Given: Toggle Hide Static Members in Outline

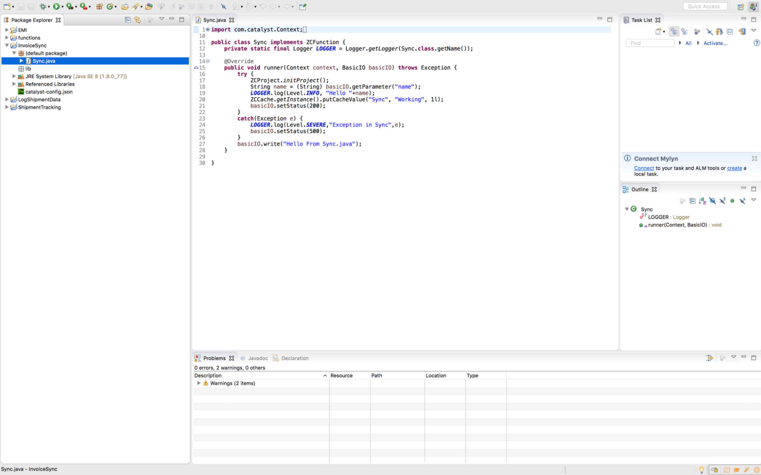Looking at the screenshot, I should [722, 201].
